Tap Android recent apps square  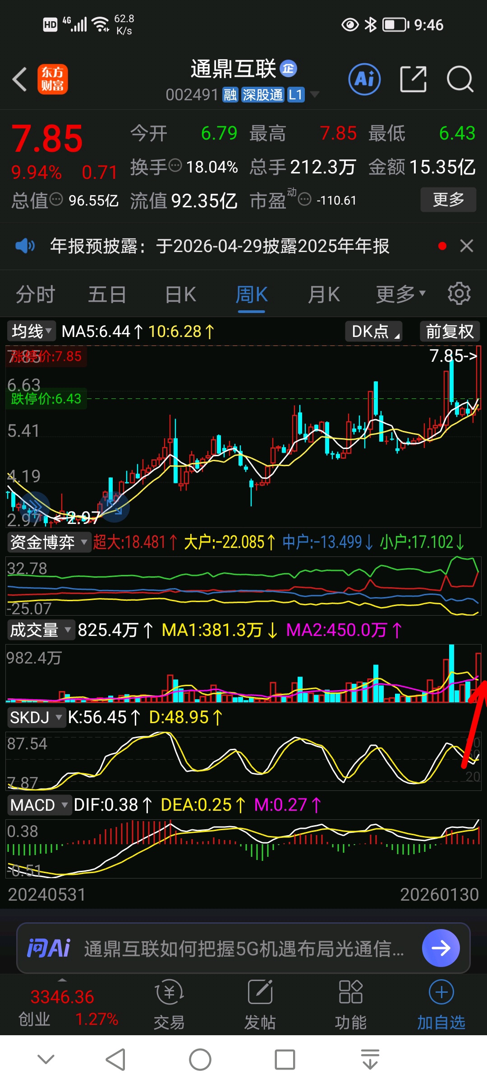tap(285, 1060)
